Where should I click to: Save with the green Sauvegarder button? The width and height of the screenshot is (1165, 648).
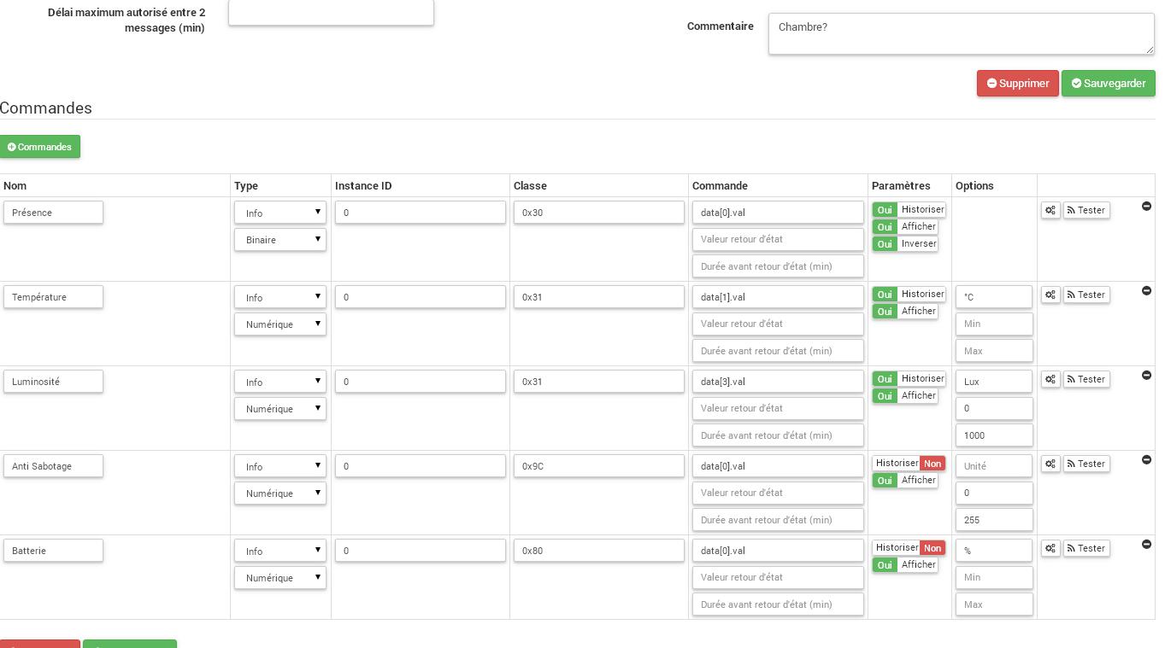pos(1109,84)
